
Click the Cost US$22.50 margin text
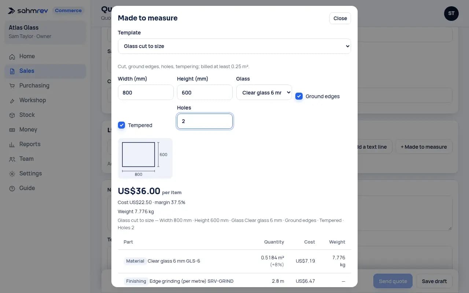[x=151, y=202]
